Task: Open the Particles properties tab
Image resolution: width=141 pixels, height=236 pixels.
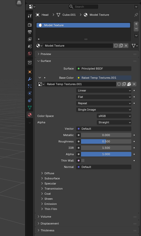Action: coord(30,86)
